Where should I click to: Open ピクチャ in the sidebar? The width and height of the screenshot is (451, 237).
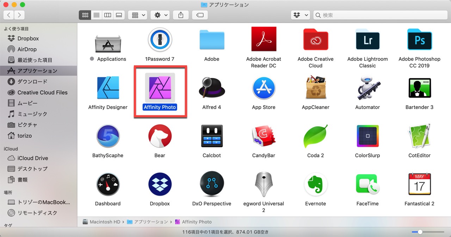coord(38,125)
